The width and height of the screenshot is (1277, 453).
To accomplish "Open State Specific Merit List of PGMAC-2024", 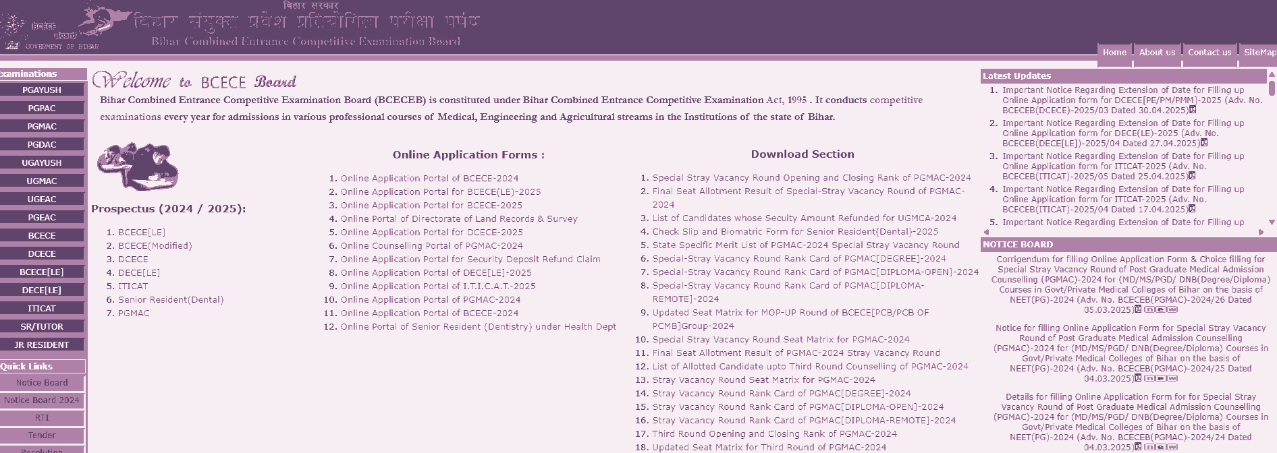I will (x=805, y=245).
